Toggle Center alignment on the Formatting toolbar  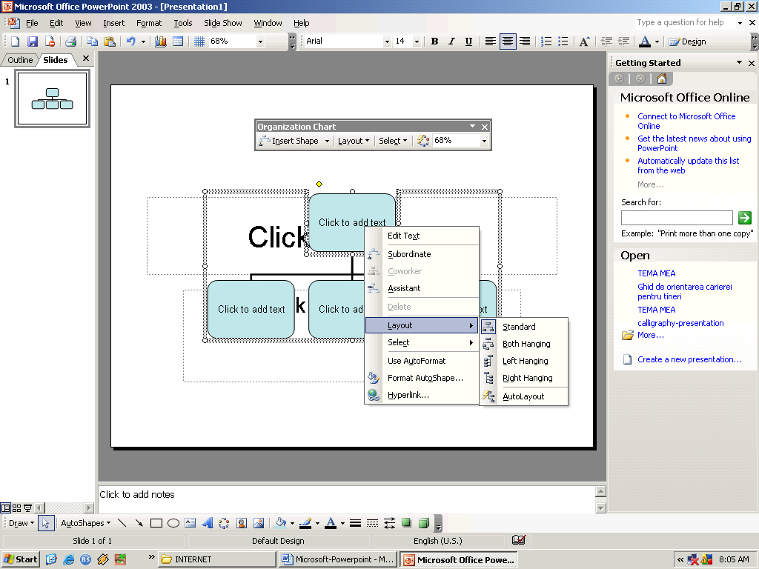(507, 41)
